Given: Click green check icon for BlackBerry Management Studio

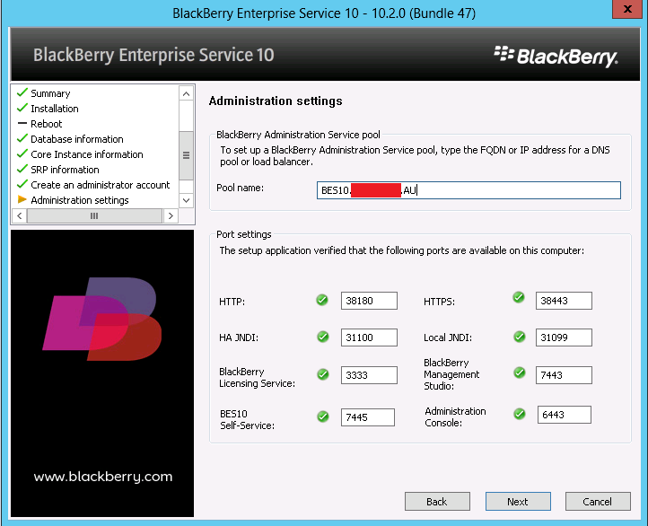Looking at the screenshot, I should (520, 373).
